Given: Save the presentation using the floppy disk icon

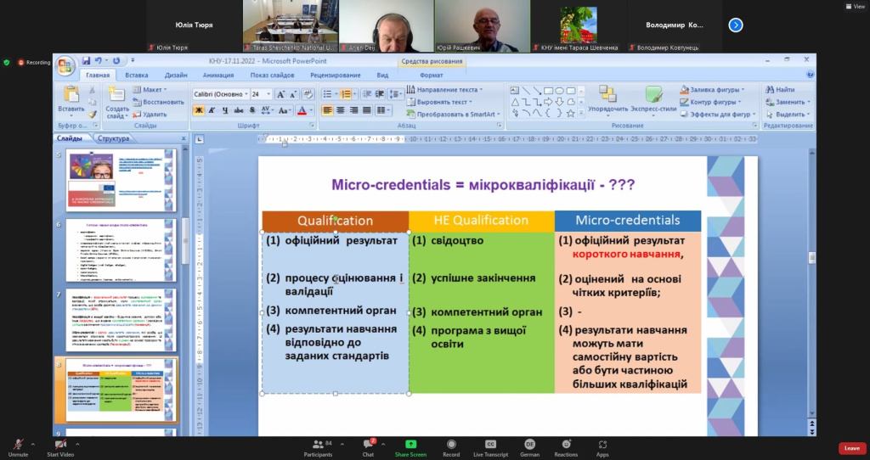Looking at the screenshot, I should [86, 61].
